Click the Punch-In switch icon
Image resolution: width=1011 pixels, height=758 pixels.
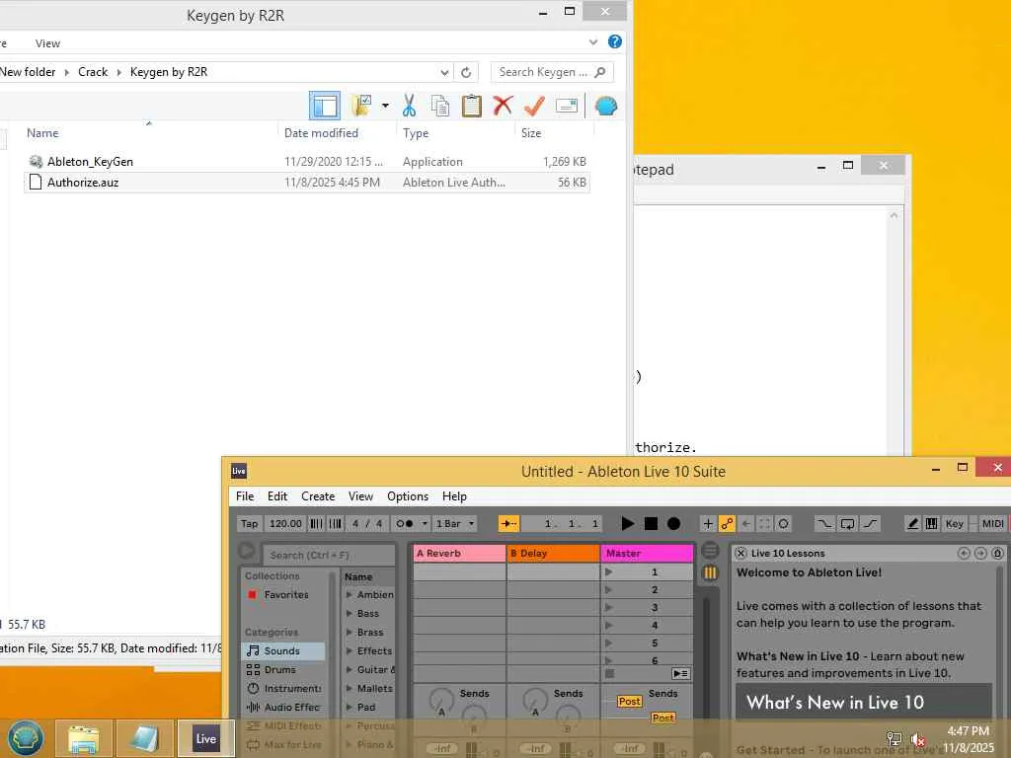point(824,524)
